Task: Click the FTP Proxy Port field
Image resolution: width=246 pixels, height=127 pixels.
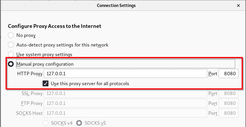Action: [x=228, y=103]
